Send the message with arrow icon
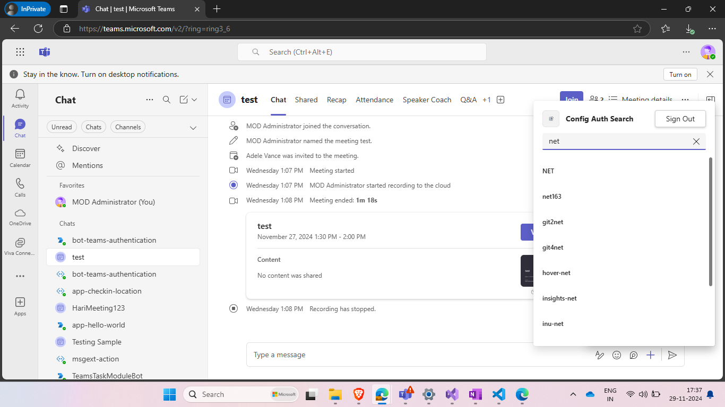This screenshot has width=725, height=407. [x=672, y=355]
